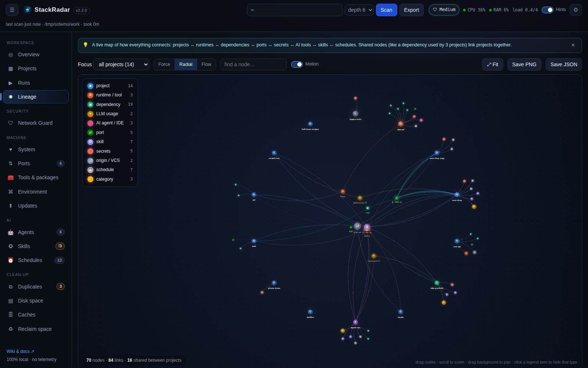Click the scan path input field
588x368 pixels.
[295, 10]
